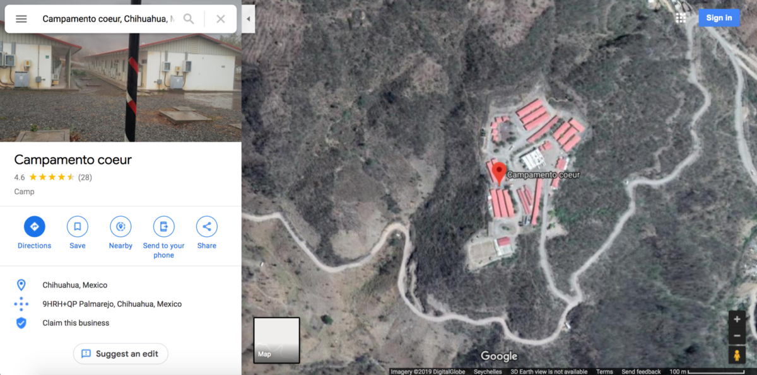Viewport: 757px width, 375px height.
Task: Open the 28 reviews link
Action: [85, 177]
